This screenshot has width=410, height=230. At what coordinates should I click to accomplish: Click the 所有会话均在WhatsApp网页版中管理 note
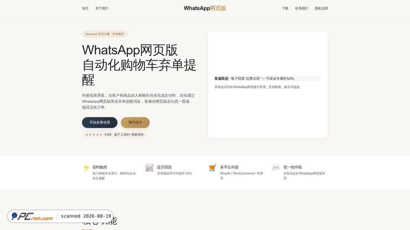click(x=258, y=87)
